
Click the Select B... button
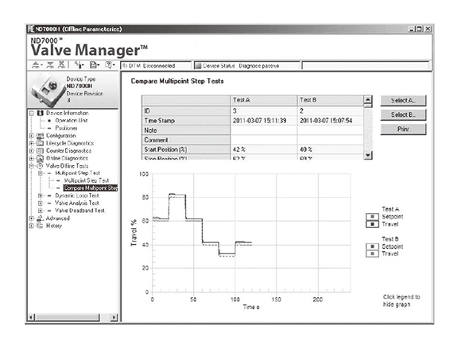tap(403, 115)
